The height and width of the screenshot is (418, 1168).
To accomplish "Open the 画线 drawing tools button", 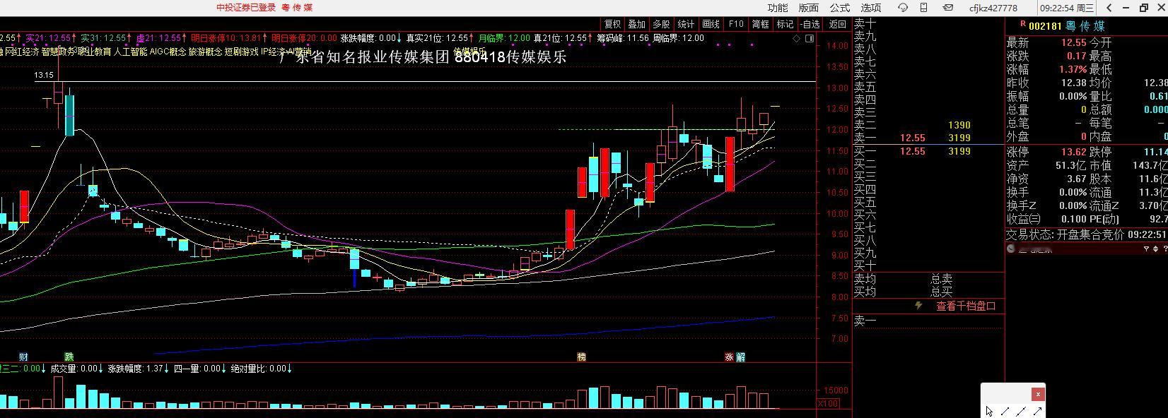I will [711, 24].
